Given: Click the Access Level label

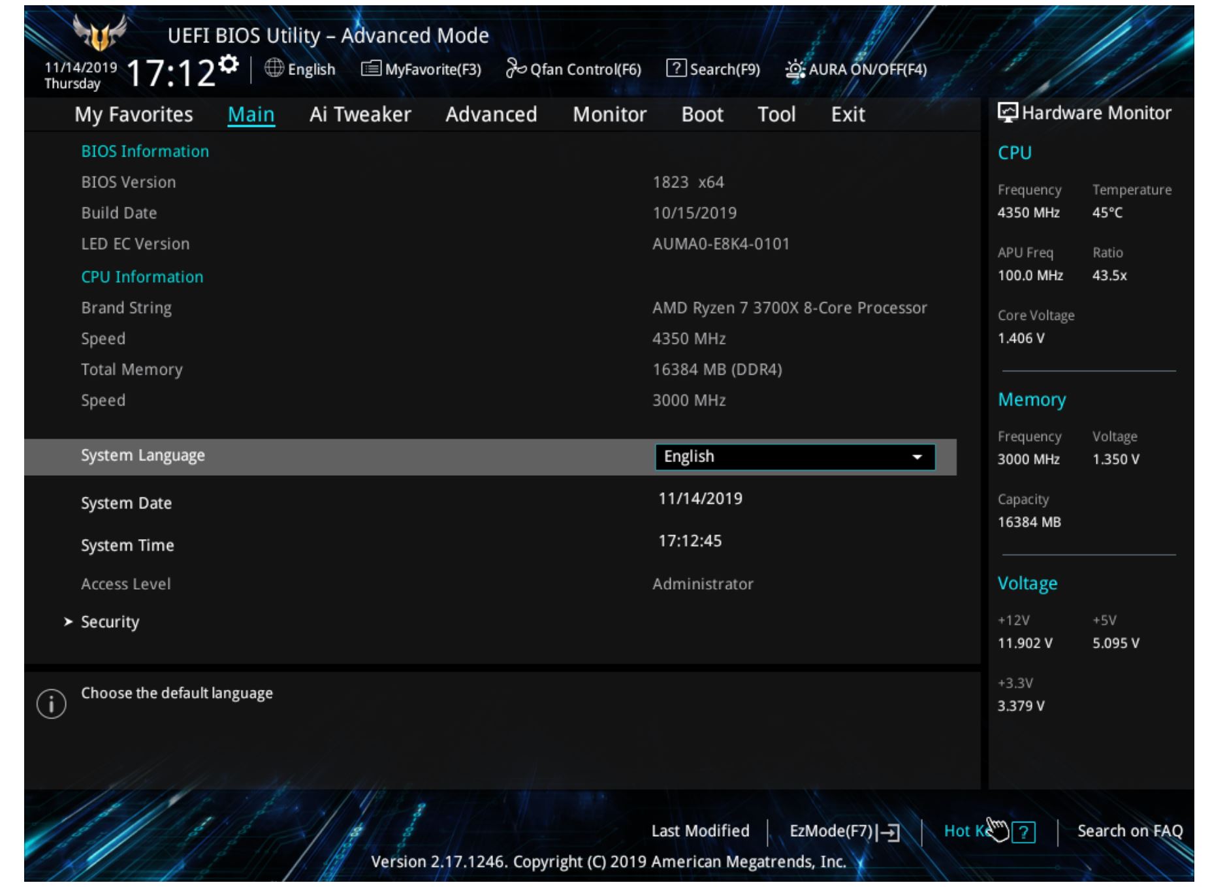Looking at the screenshot, I should (125, 584).
